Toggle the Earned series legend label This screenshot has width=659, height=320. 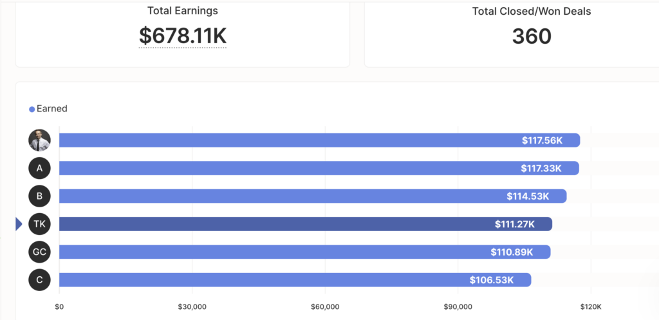pos(51,108)
